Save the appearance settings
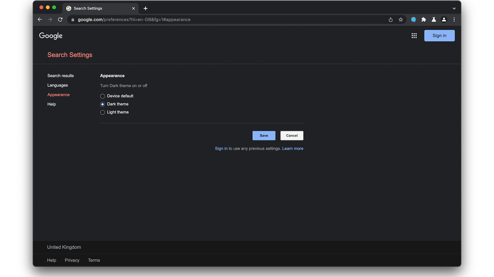 (x=264, y=135)
